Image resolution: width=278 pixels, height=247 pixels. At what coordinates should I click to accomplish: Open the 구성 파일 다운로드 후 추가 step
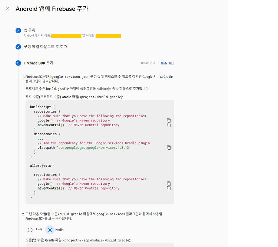click(45, 47)
